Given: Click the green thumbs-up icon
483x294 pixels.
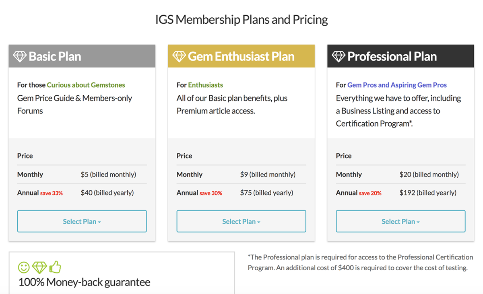Looking at the screenshot, I should [55, 267].
